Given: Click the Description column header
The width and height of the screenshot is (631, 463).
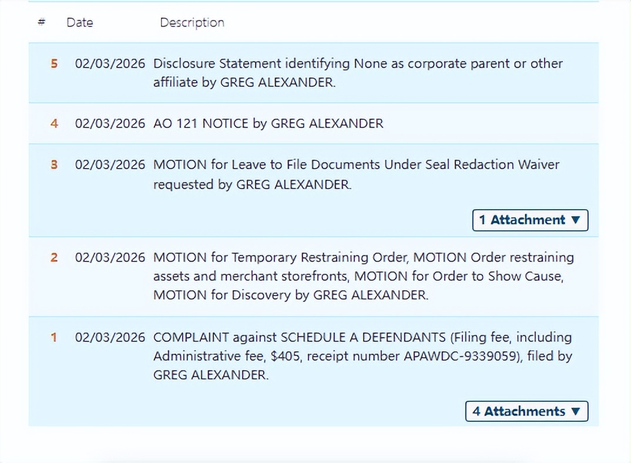Looking at the screenshot, I should pyautogui.click(x=192, y=22).
